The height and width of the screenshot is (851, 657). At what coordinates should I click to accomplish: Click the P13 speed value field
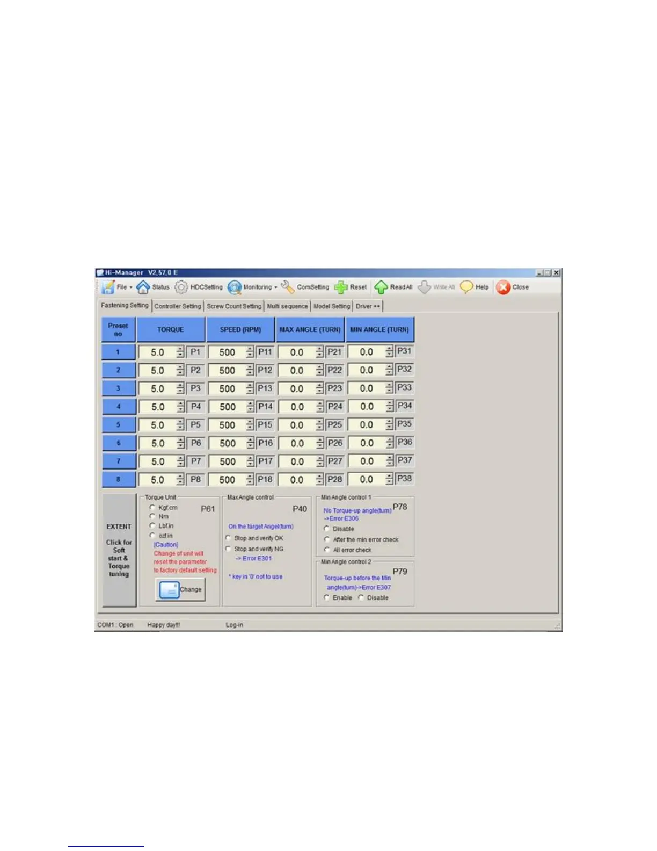(228, 388)
